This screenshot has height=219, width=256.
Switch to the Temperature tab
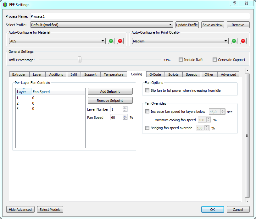coord(114,74)
